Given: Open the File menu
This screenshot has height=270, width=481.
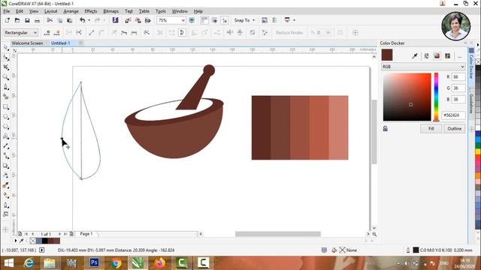Looking at the screenshot, I should point(7,11).
